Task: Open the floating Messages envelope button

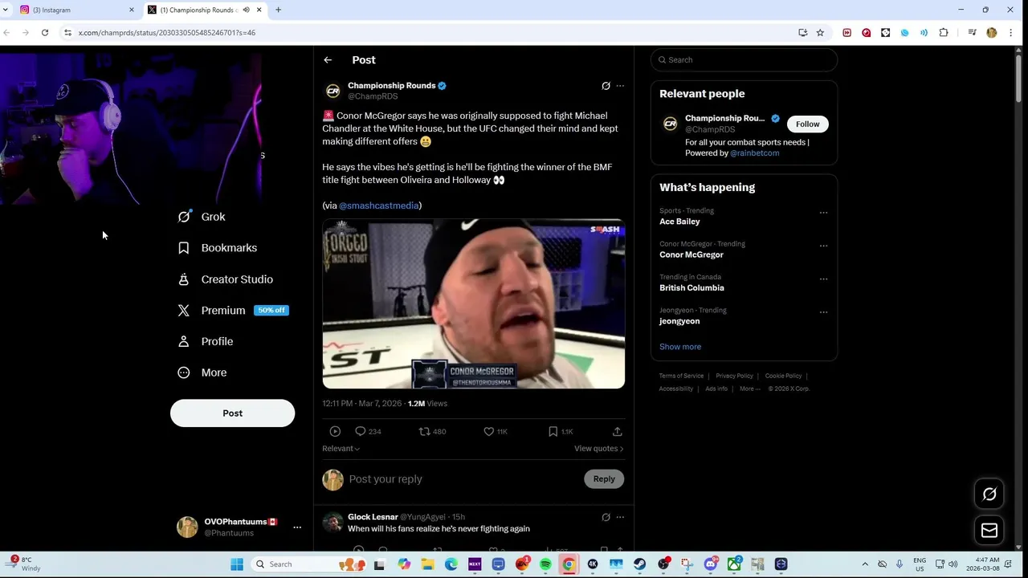Action: [x=989, y=531]
